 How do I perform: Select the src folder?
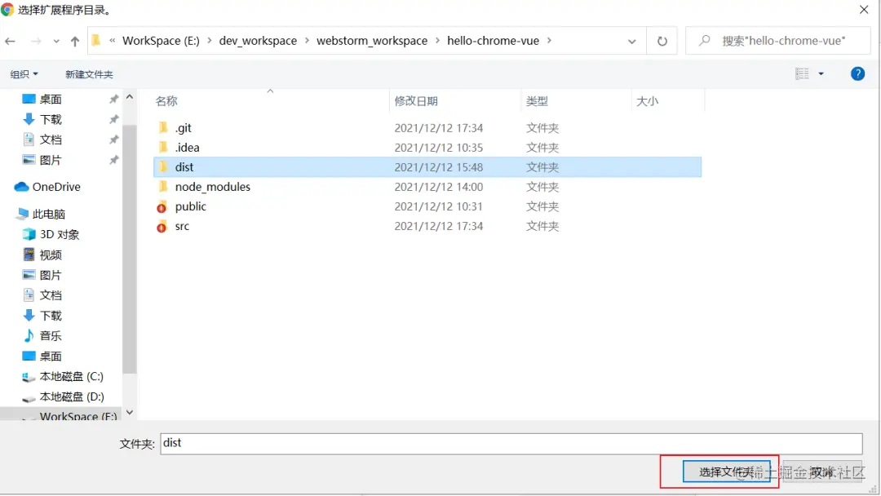tap(182, 226)
